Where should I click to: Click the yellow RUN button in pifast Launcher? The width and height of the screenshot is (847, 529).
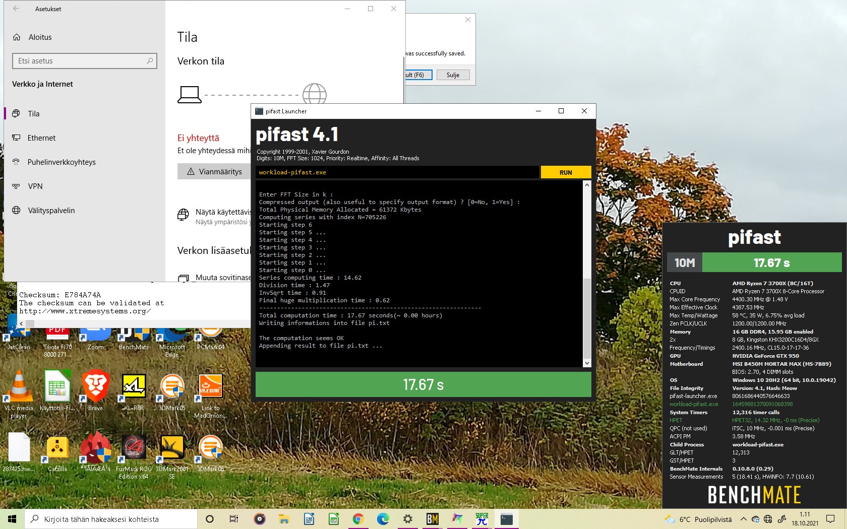pos(566,172)
